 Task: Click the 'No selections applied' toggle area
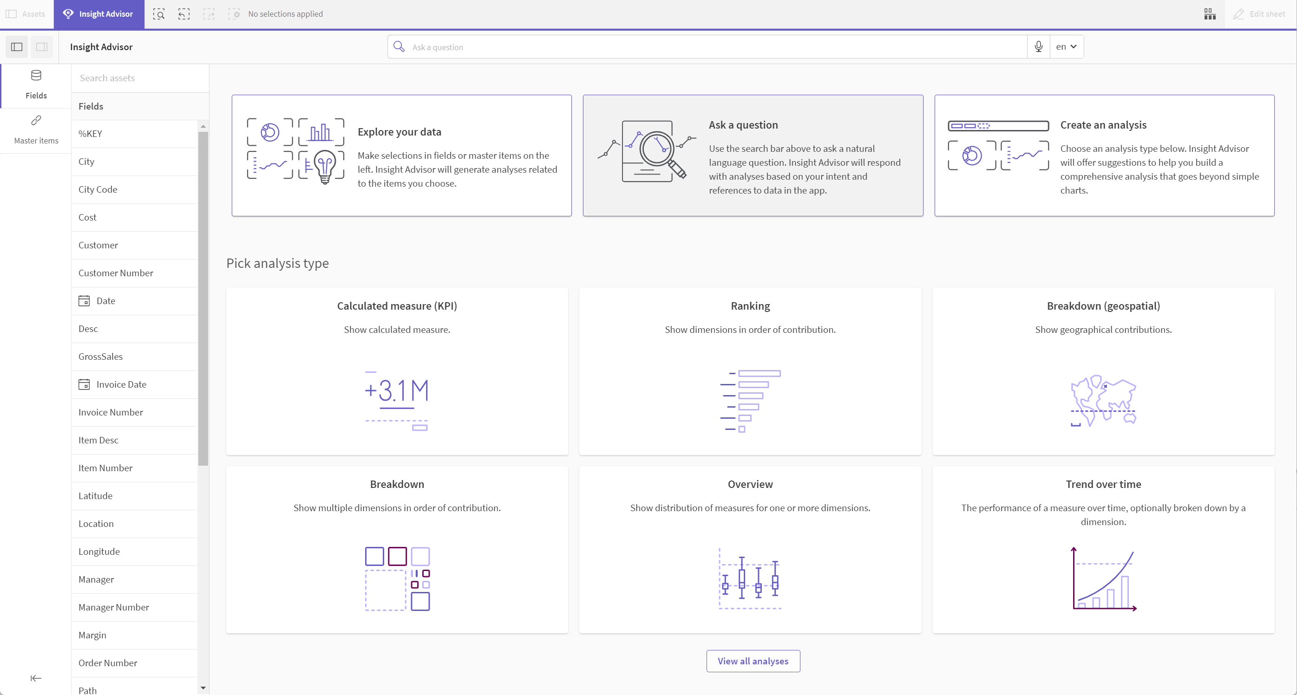pos(285,14)
